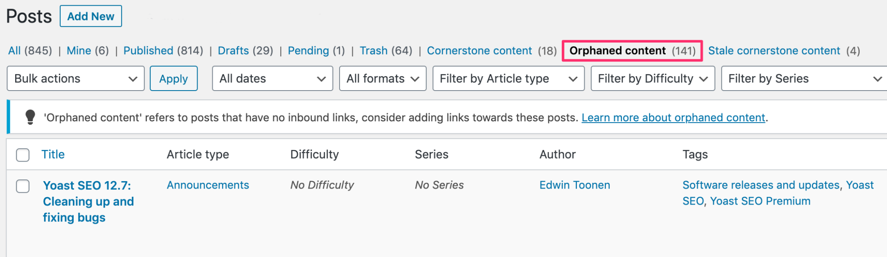View Stale cornerstone content posts
Image resolution: width=887 pixels, height=257 pixels.
pyautogui.click(x=774, y=51)
